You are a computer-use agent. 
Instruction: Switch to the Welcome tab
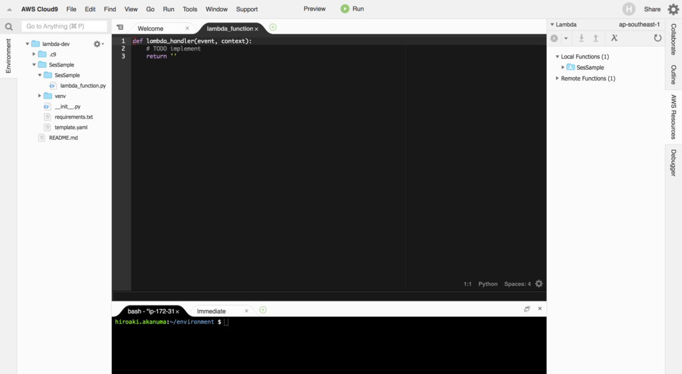(x=151, y=28)
